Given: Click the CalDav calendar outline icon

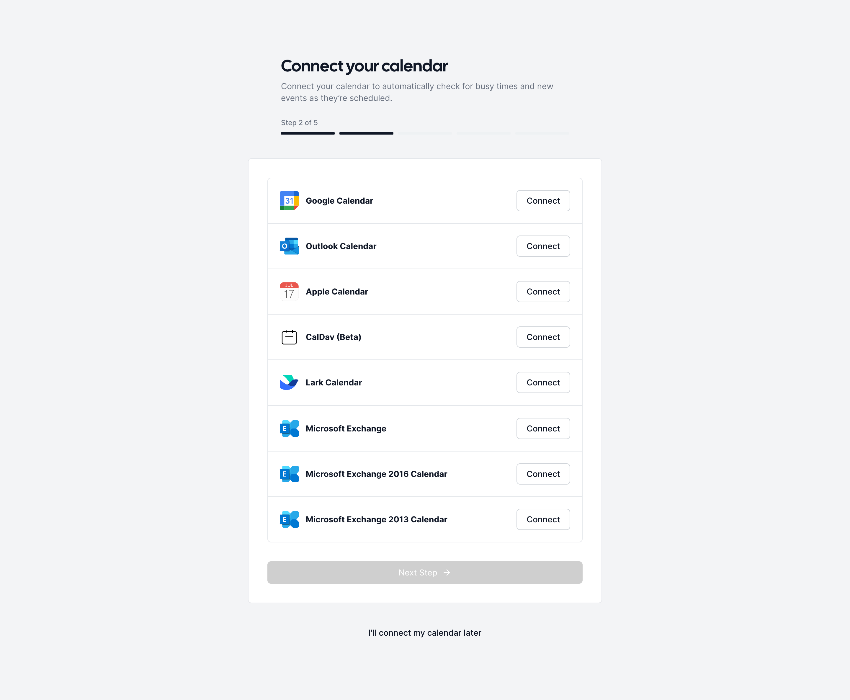Looking at the screenshot, I should 289,337.
